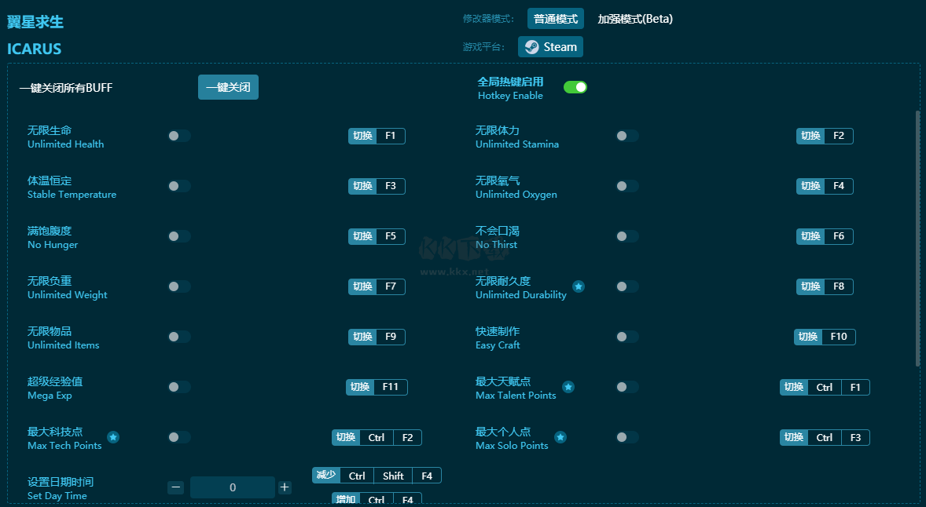Enable the Unlimited Oxygen toggle
926x507 pixels.
[x=627, y=186]
